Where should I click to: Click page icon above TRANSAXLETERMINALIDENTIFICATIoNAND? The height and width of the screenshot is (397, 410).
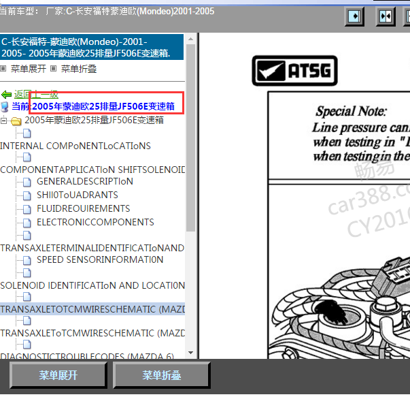pos(27,235)
